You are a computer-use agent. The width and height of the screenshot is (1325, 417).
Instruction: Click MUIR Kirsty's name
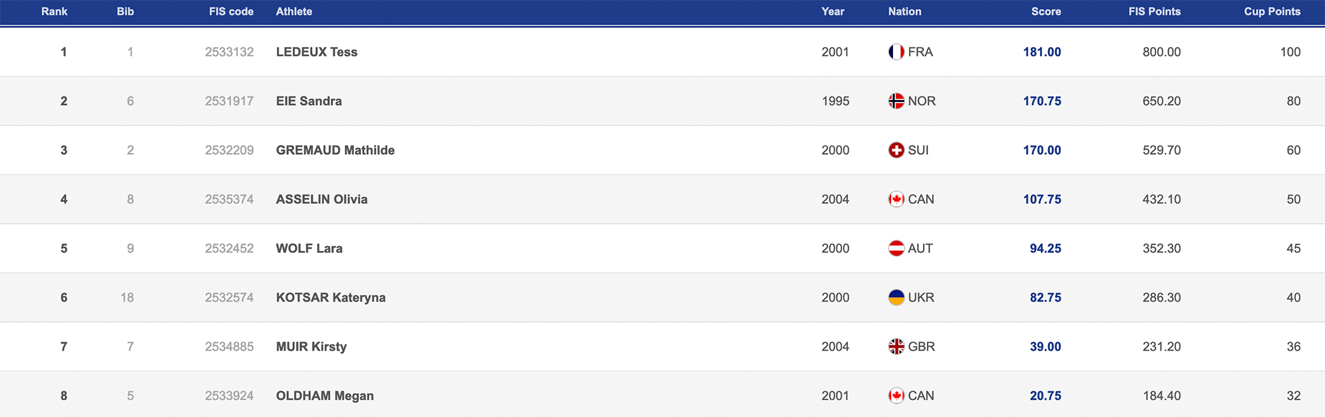click(x=311, y=346)
